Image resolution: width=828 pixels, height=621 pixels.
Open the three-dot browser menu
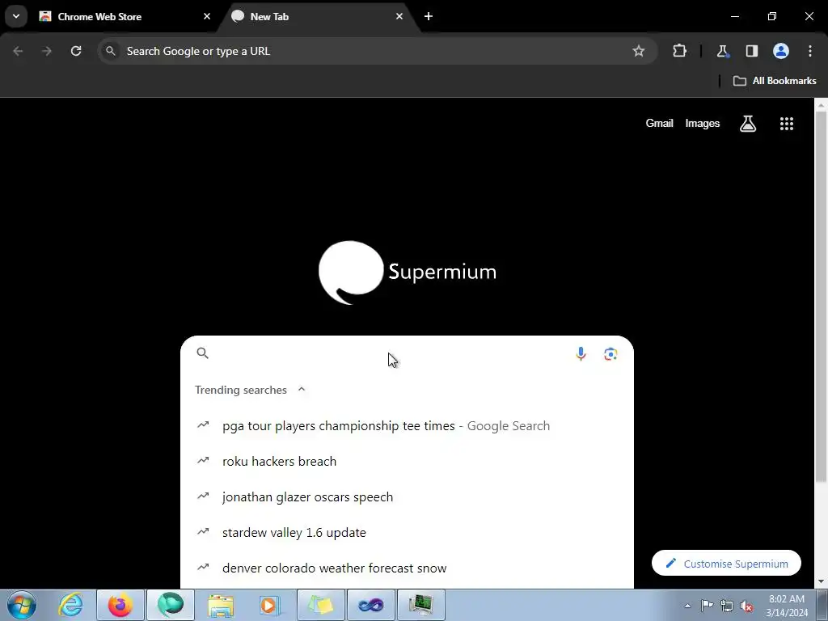(810, 51)
